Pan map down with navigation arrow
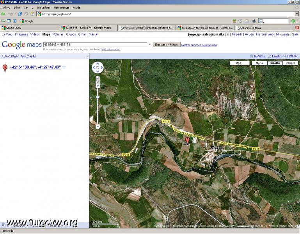Screen dimensions: 300x234 (x=98, y=71)
